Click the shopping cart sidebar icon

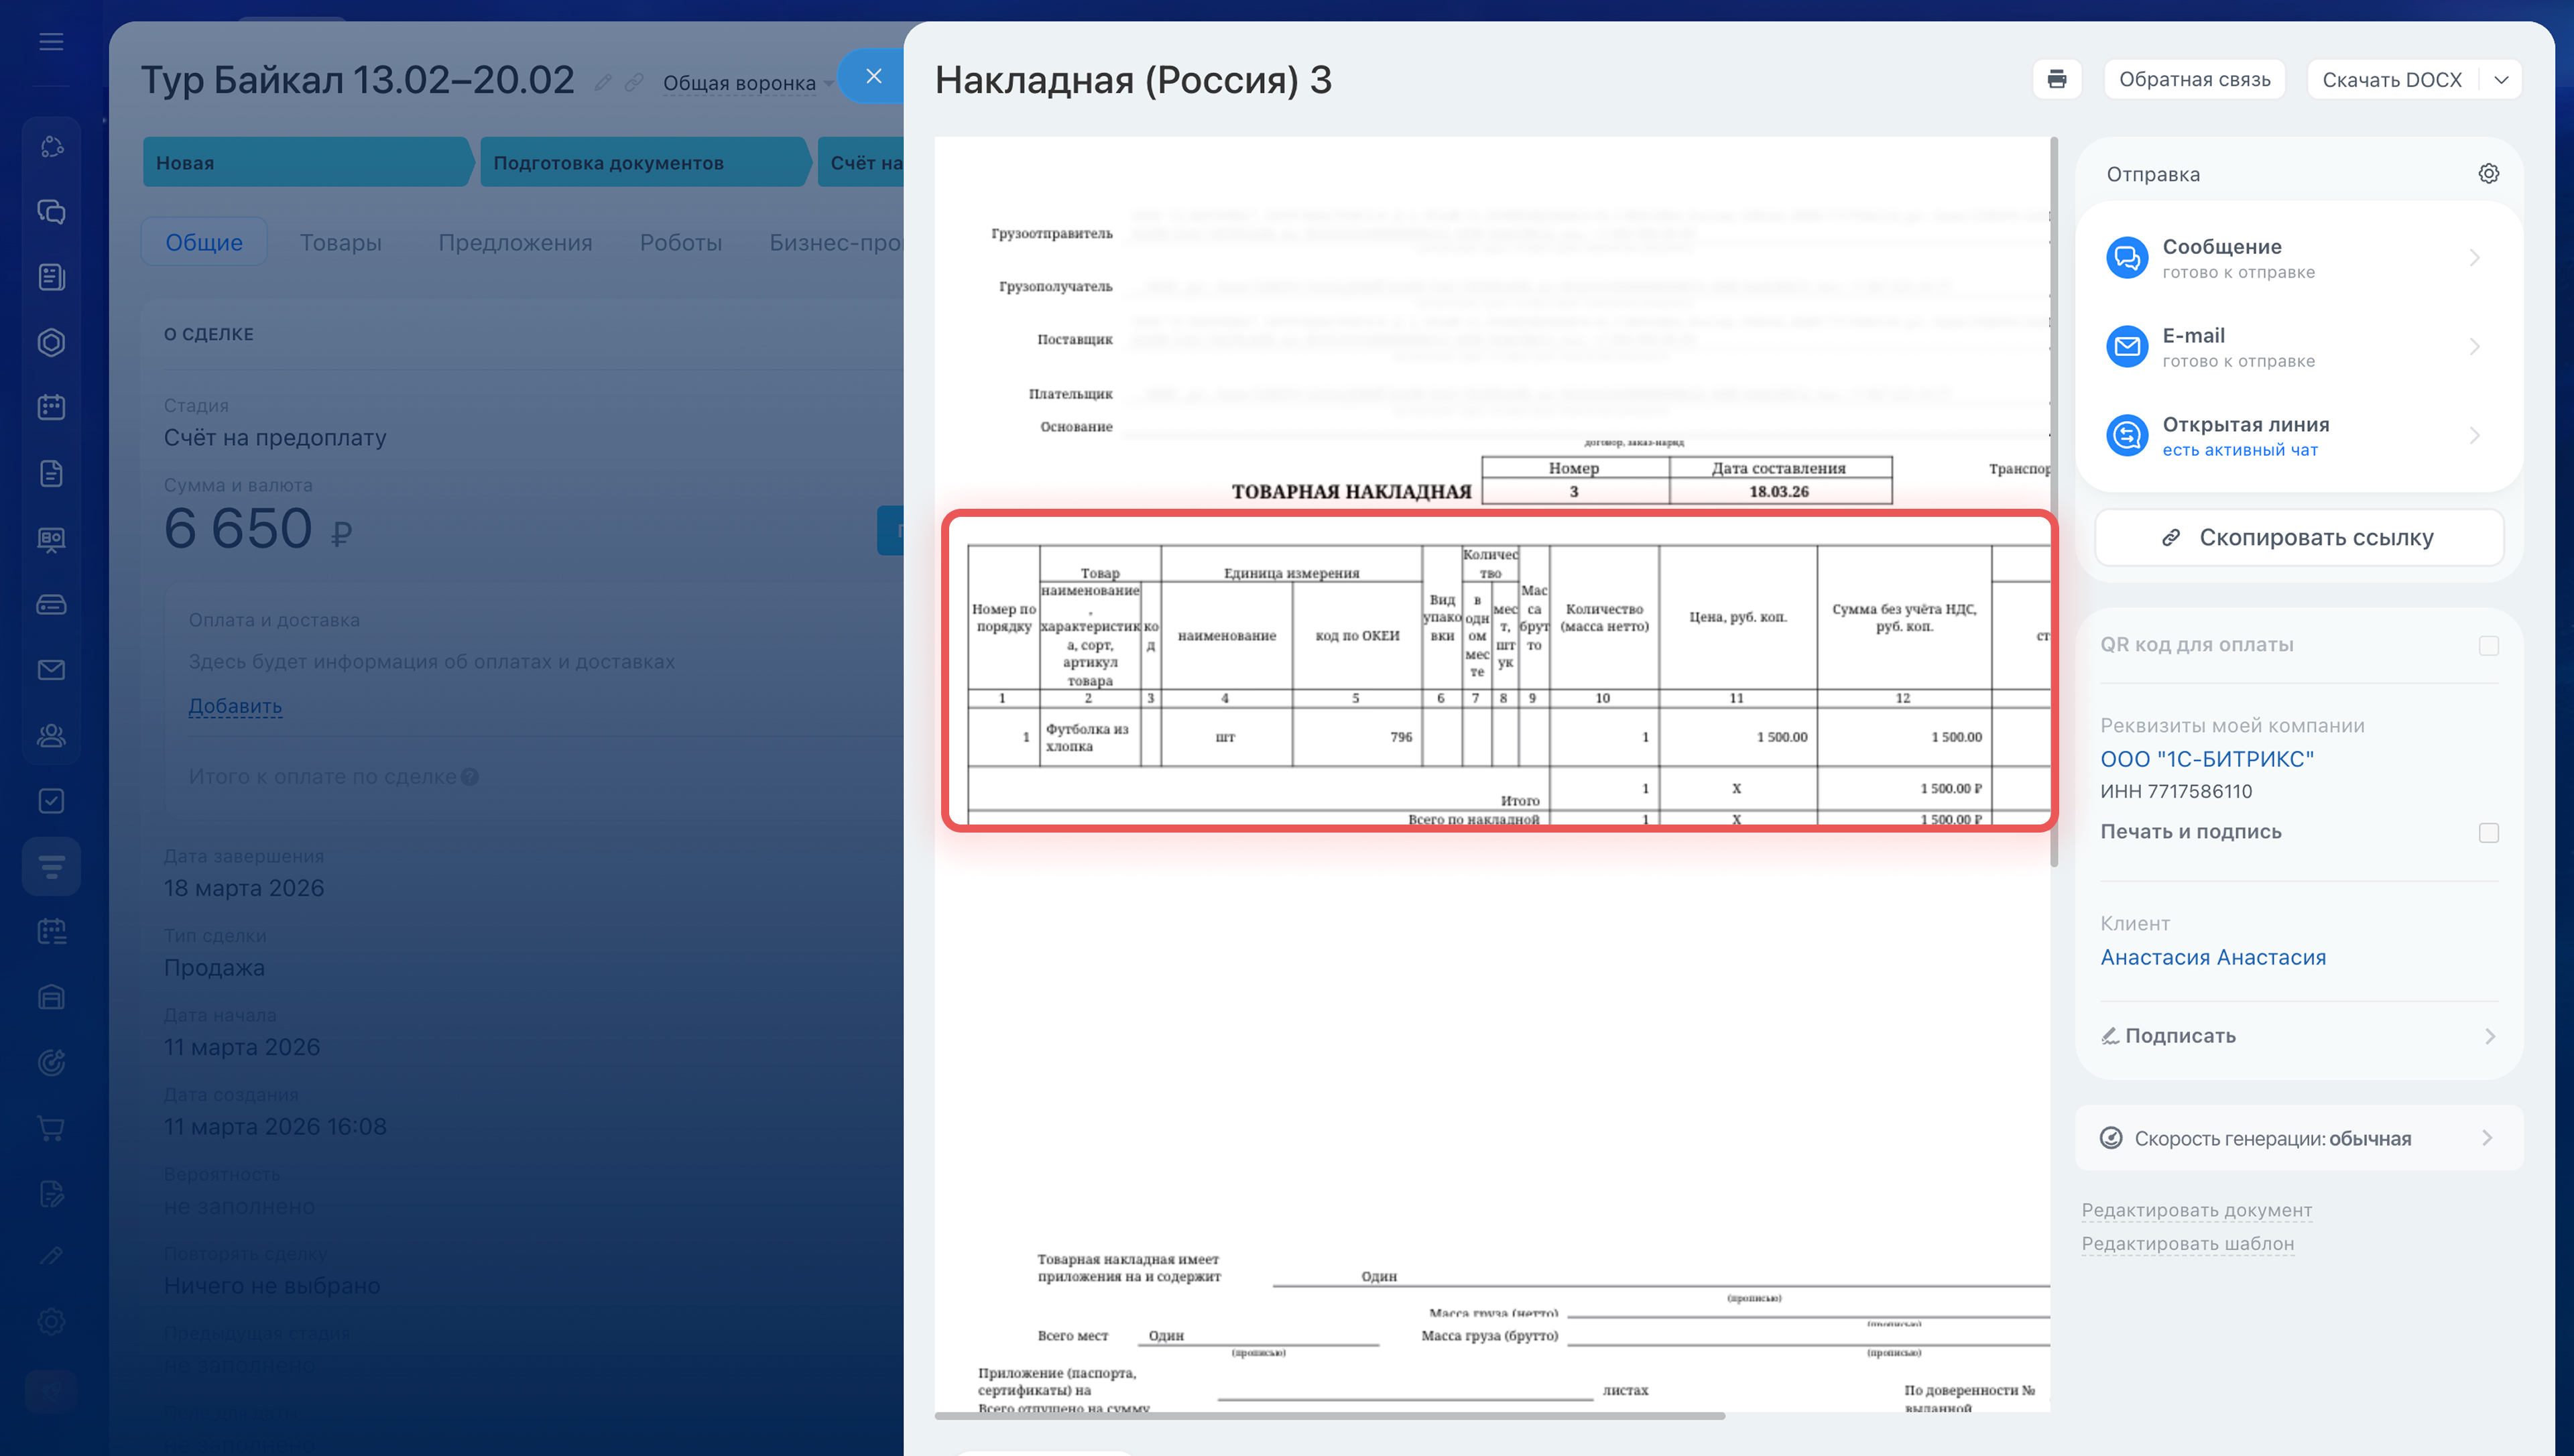pyautogui.click(x=51, y=1128)
